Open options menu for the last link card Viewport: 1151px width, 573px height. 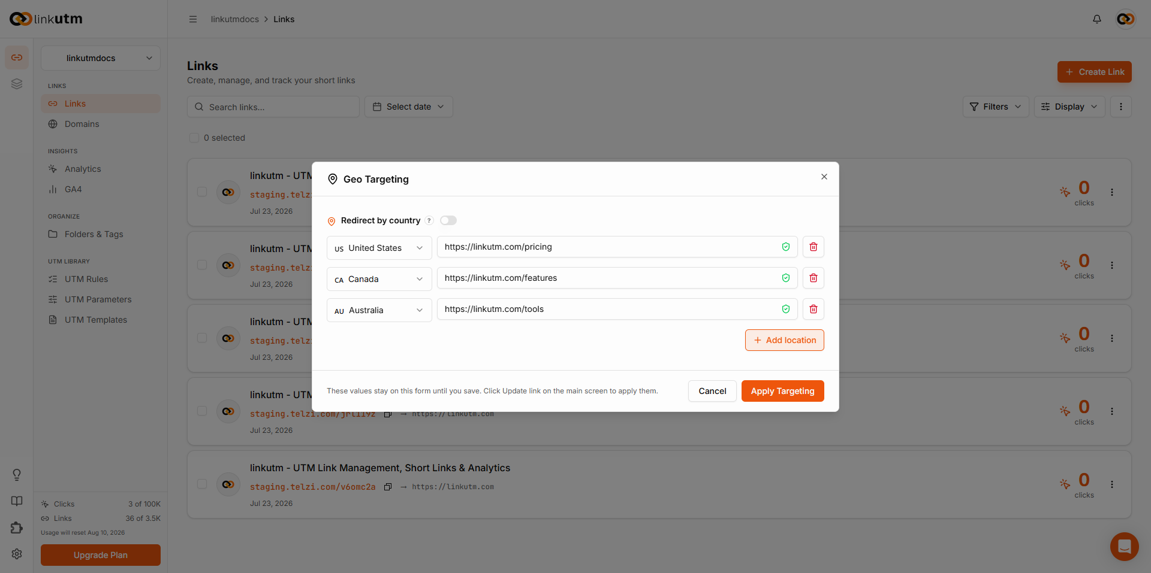click(x=1112, y=484)
